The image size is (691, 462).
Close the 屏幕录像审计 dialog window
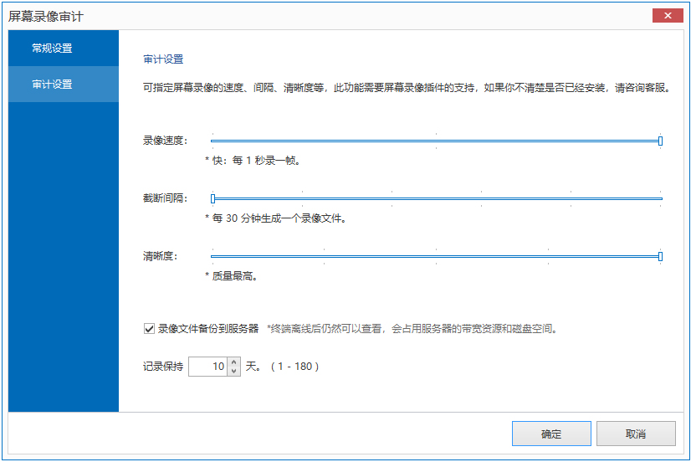668,16
